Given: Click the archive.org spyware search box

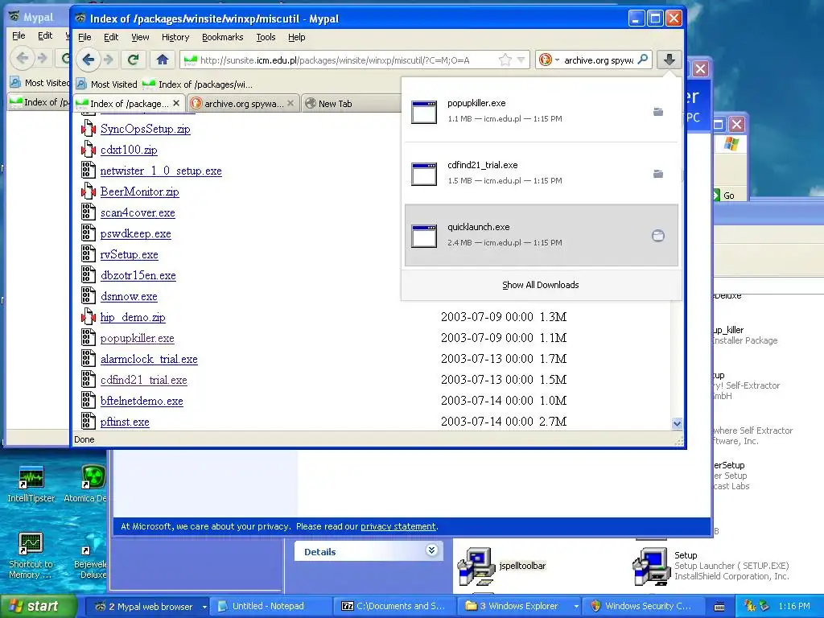Looking at the screenshot, I should coord(598,60).
